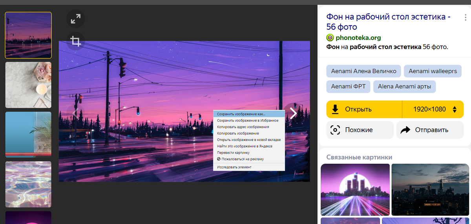Open the neon synthwave city related picture
Image resolution: width=471 pixels, height=224 pixels.
click(x=355, y=190)
